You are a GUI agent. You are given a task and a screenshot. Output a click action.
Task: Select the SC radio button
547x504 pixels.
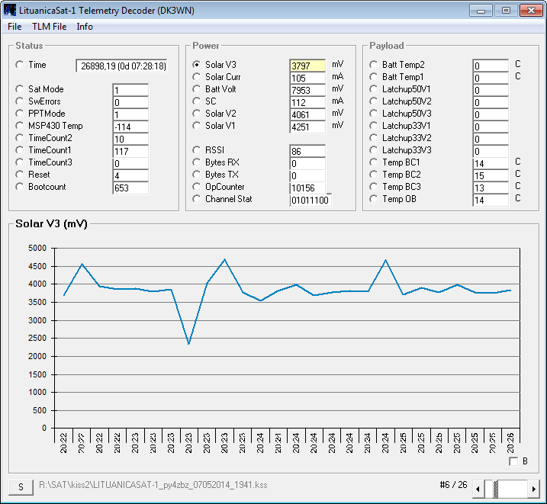tap(196, 101)
